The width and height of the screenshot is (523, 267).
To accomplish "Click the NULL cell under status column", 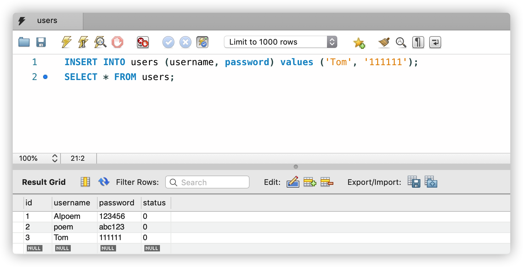I will (152, 248).
